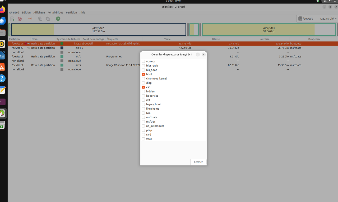
Task: Click the Drapeaux column header
Action: coord(314,39)
